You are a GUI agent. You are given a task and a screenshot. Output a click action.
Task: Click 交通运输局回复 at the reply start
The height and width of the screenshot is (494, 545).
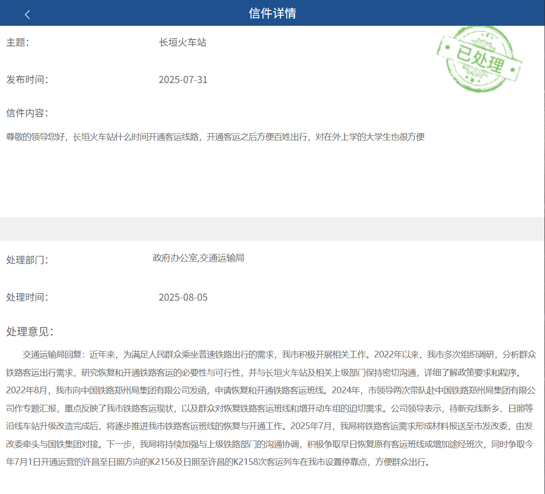(x=54, y=355)
